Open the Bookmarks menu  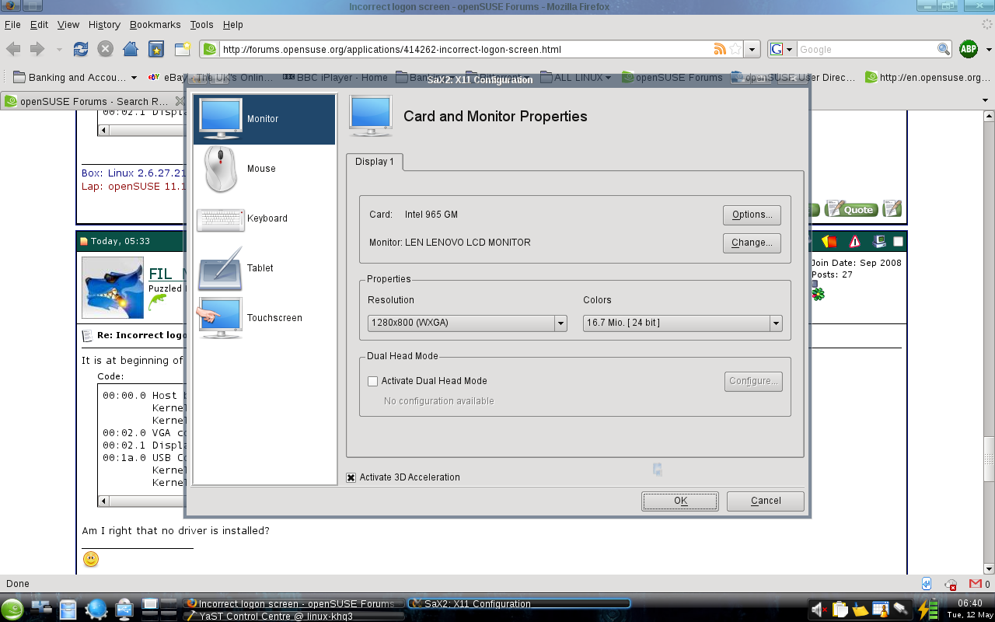(155, 25)
